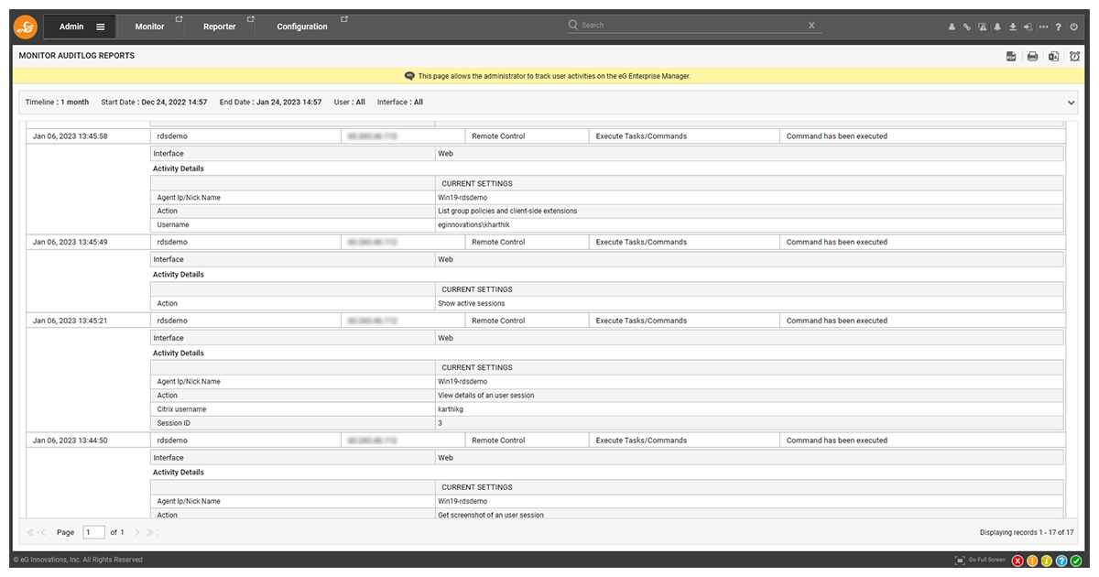Click the search magnifier icon

pos(573,25)
